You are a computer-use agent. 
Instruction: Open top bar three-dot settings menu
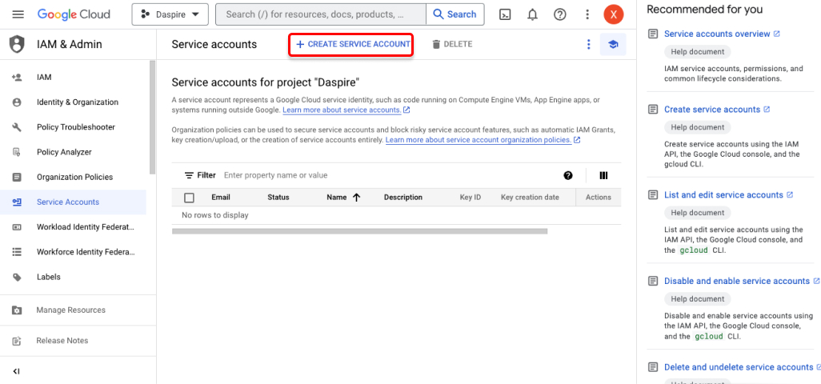click(587, 14)
